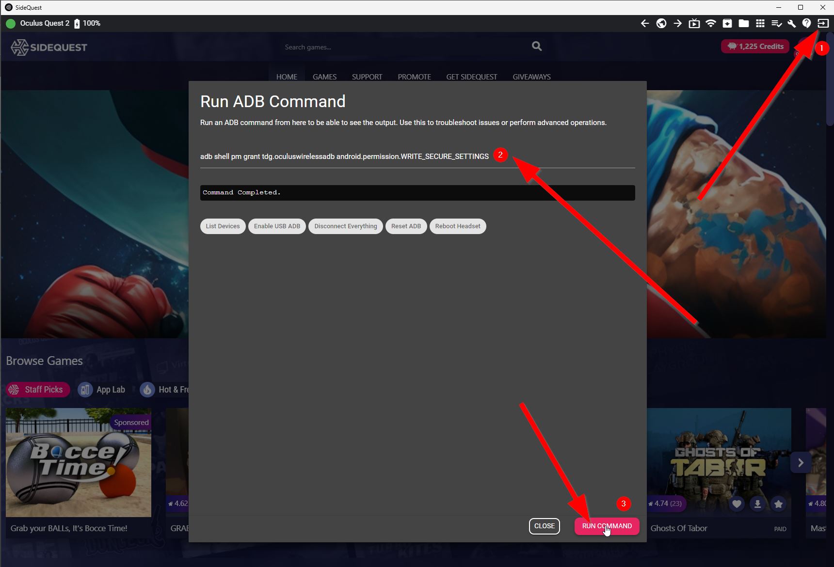
Task: Go forward using the right arrow icon
Action: [x=678, y=23]
